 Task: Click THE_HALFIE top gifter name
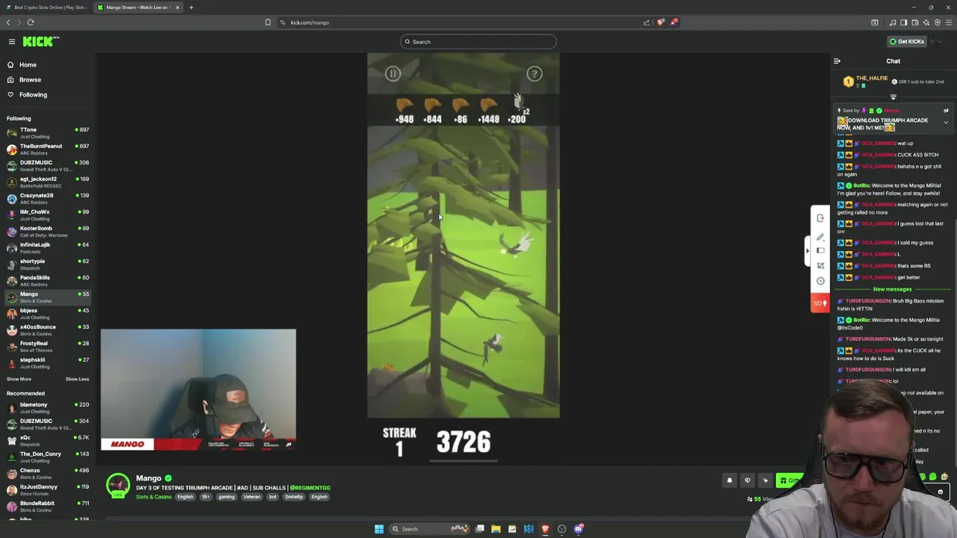coord(872,78)
